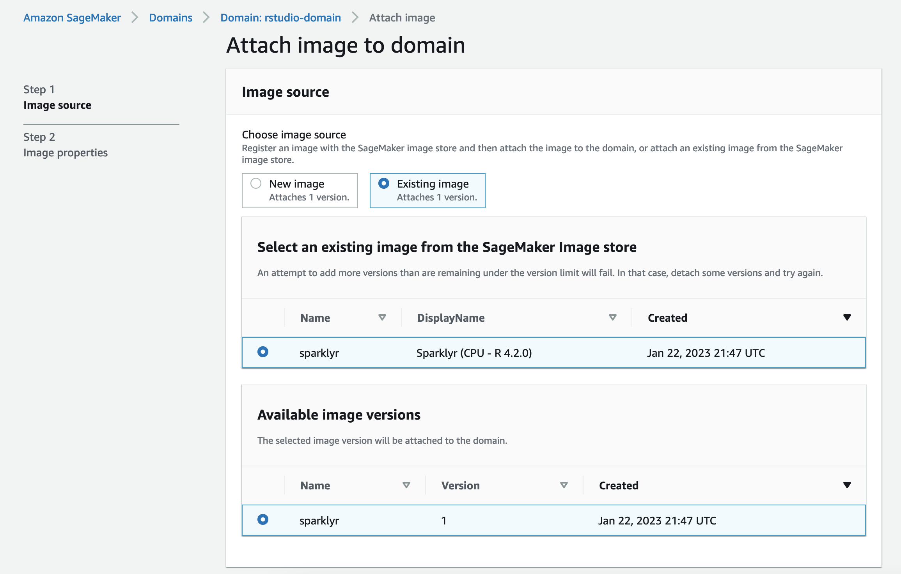
Task: Click Created header in image store table
Action: pos(667,318)
